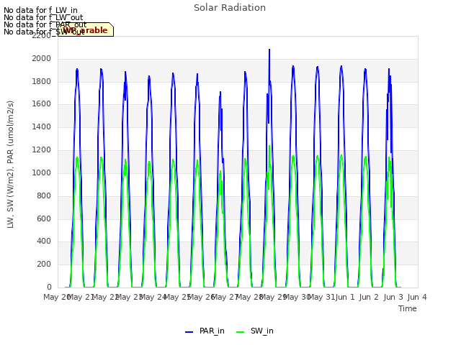This screenshot has height=345, width=461.
Task: Click the Solar Radiation chart title
Action: click(x=230, y=8)
